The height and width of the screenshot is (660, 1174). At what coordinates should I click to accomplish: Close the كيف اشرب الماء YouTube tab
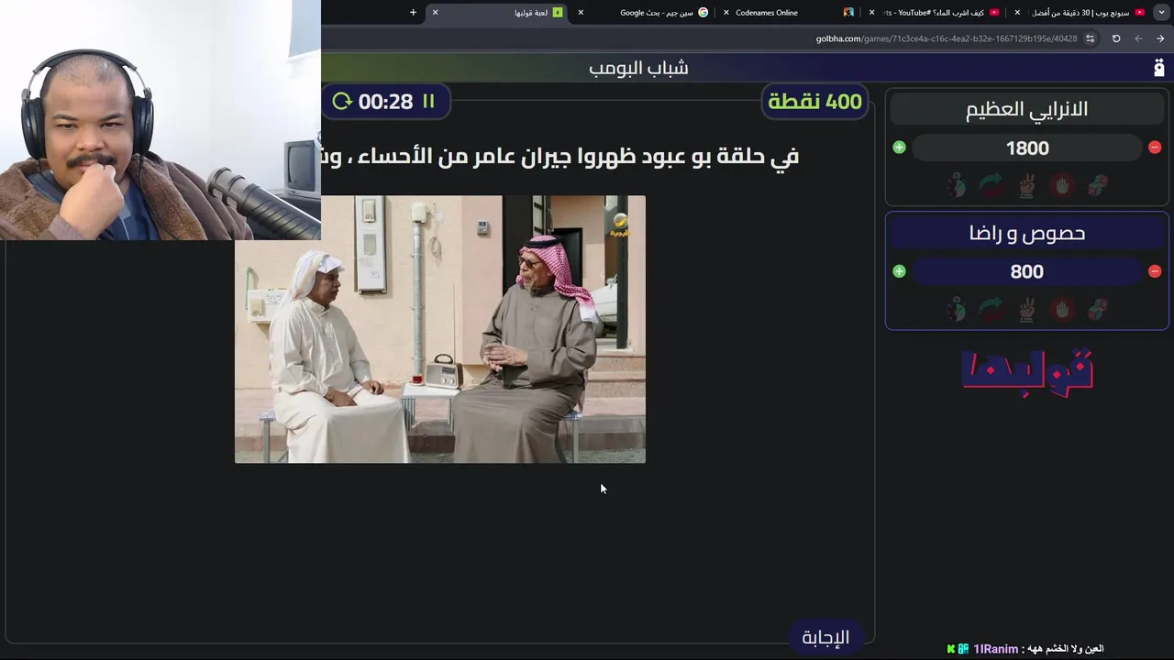[871, 13]
